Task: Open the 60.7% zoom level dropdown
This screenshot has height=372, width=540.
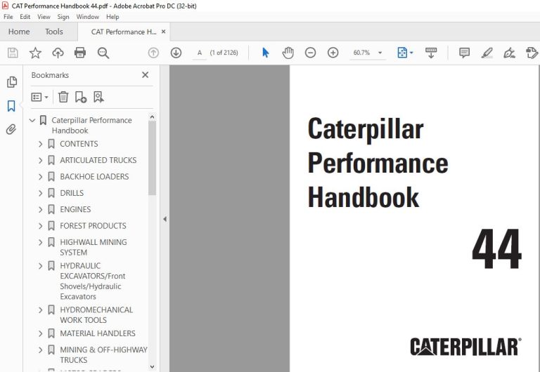Action: coord(380,53)
